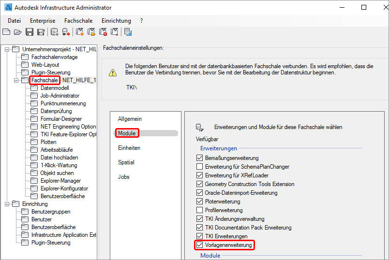
Task: Click the Job-Administrator folder icon
Action: [34, 96]
